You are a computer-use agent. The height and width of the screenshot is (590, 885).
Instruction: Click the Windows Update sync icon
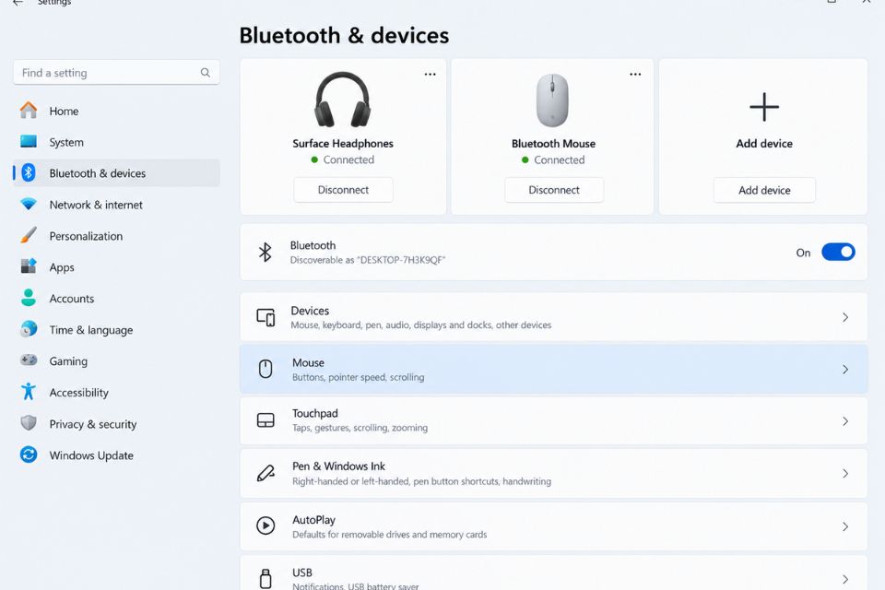(x=29, y=454)
